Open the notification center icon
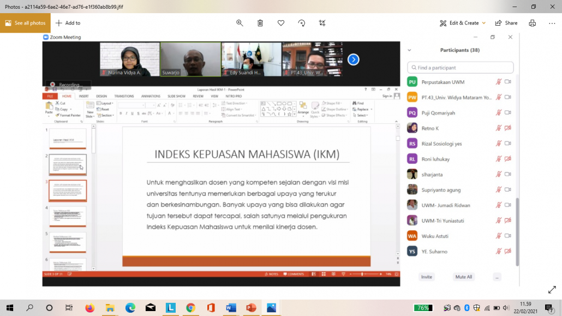 [549, 308]
